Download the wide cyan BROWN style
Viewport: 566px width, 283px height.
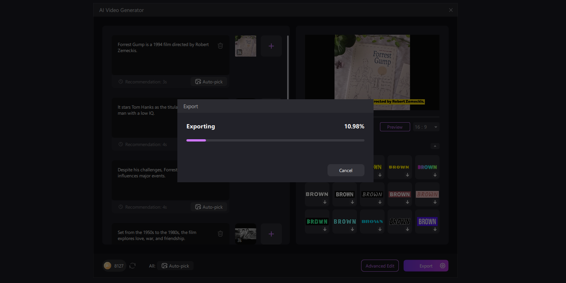(x=380, y=229)
